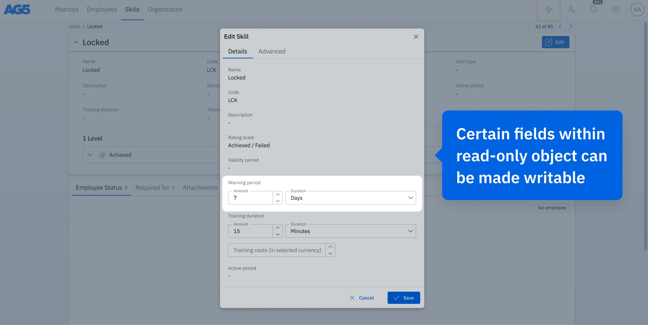This screenshot has width=648, height=325.
Task: Open the Training duration Minutes dropdown
Action: (350, 231)
